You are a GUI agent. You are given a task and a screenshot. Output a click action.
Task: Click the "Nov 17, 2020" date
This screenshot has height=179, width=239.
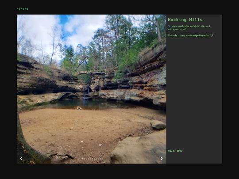click(175, 151)
